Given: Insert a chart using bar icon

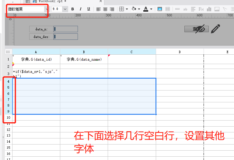Looking at the screenshot, I should [x=209, y=9].
